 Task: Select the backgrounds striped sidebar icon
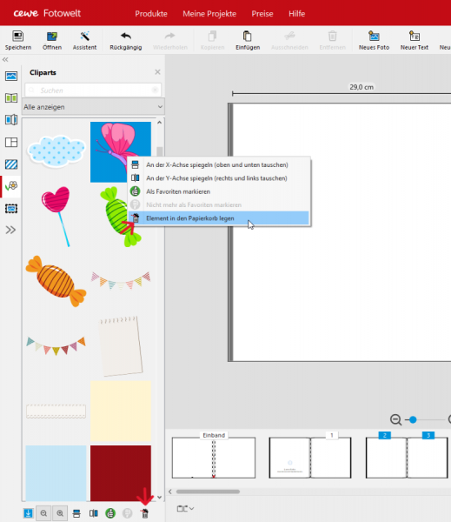(11, 164)
